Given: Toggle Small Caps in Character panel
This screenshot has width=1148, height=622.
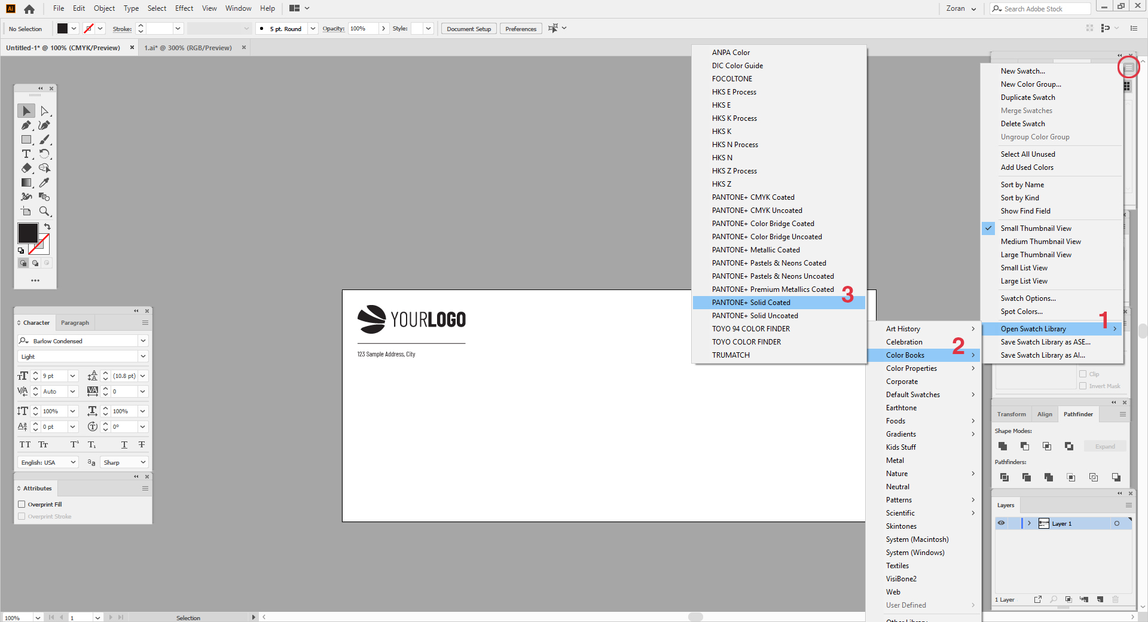Looking at the screenshot, I should coord(43,444).
